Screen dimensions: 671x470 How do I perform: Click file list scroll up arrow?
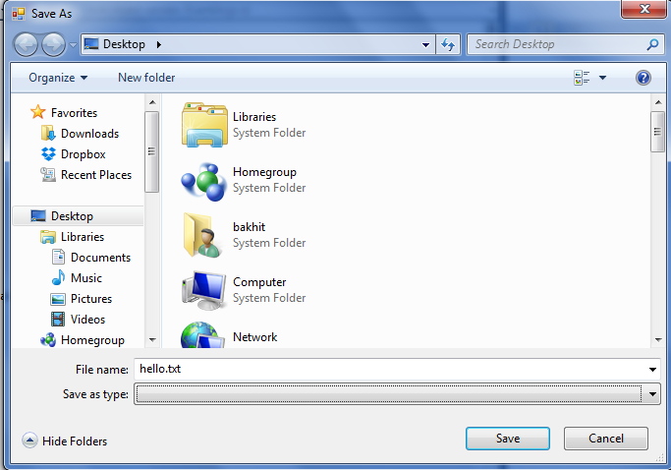658,102
